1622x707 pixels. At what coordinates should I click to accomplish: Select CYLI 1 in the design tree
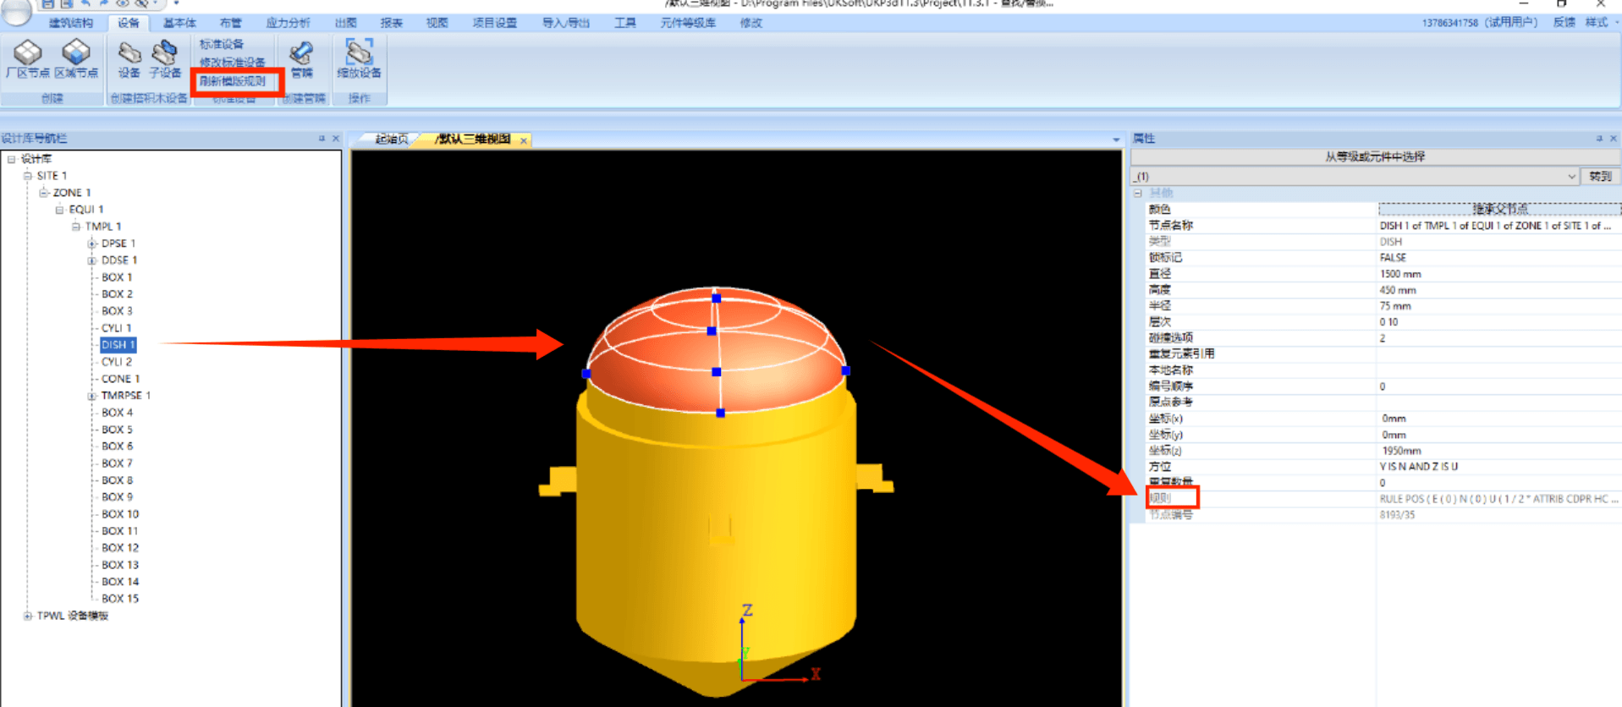117,328
